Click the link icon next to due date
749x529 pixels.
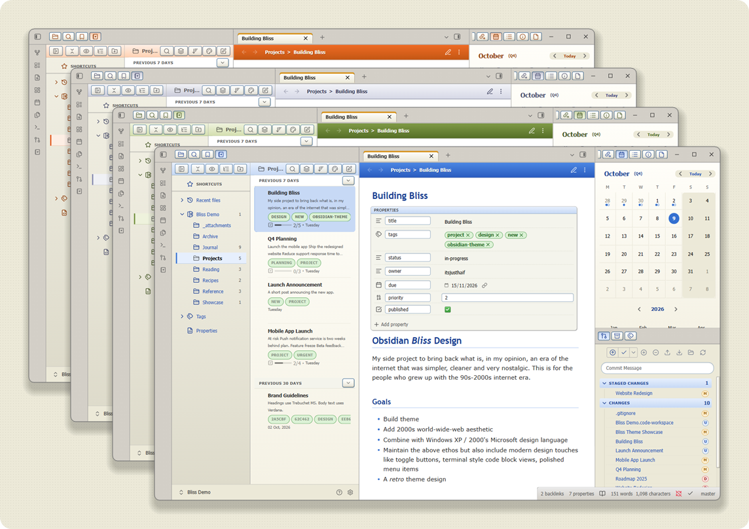484,285
